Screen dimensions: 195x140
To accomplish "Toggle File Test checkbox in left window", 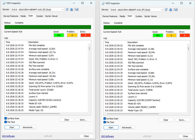I will click(6, 122).
